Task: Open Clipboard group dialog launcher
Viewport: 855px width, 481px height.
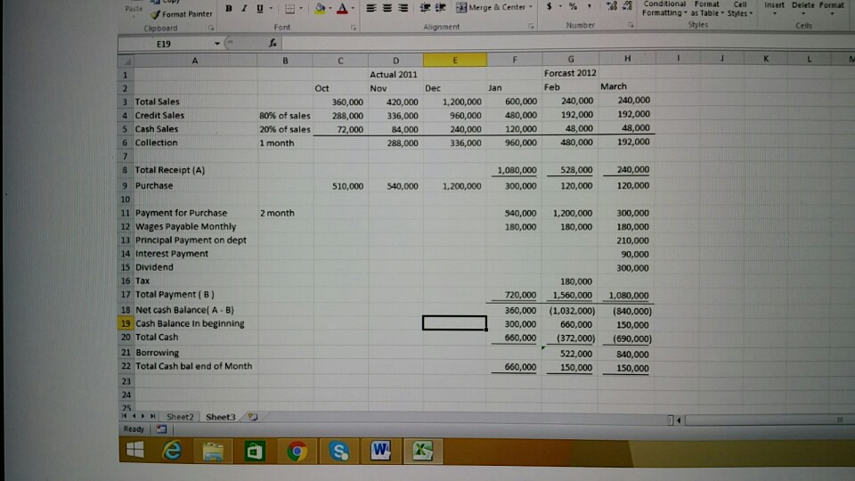Action: pos(211,28)
